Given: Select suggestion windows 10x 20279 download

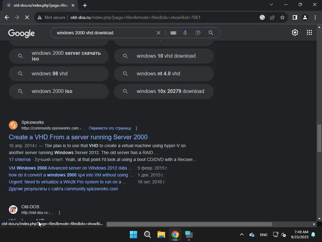Looking at the screenshot, I should (164, 91).
